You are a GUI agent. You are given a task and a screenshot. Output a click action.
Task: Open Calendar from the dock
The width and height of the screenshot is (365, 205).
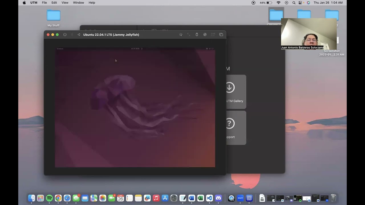coord(121,198)
